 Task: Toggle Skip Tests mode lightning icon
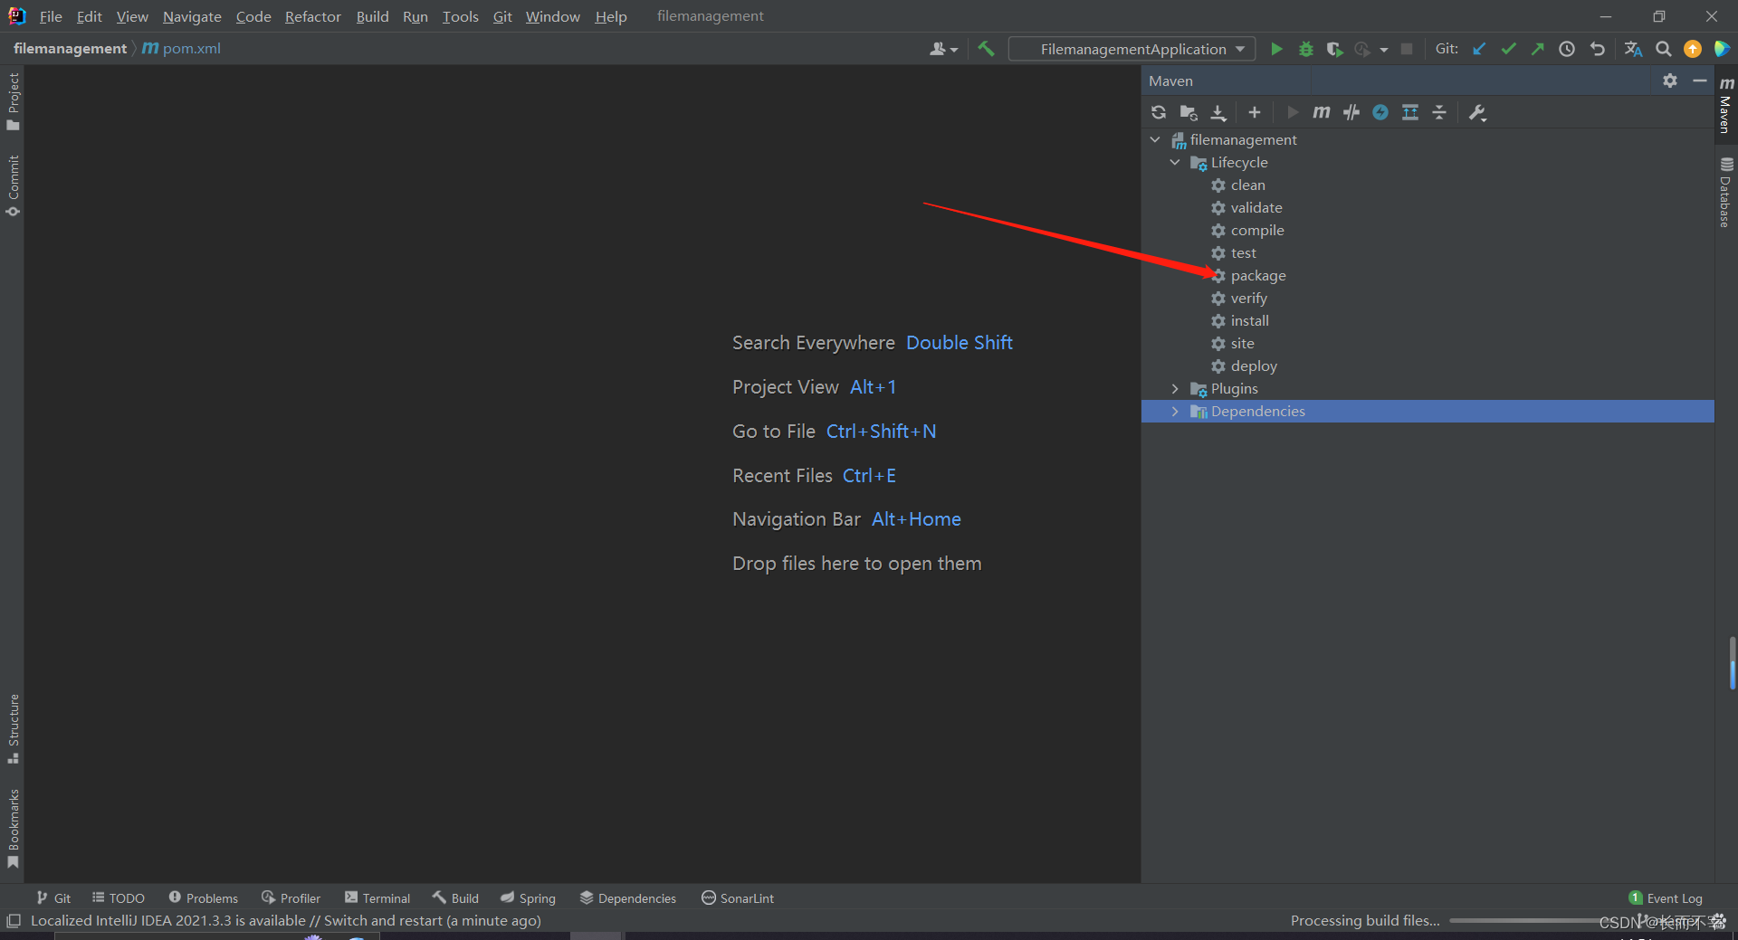[x=1380, y=112]
